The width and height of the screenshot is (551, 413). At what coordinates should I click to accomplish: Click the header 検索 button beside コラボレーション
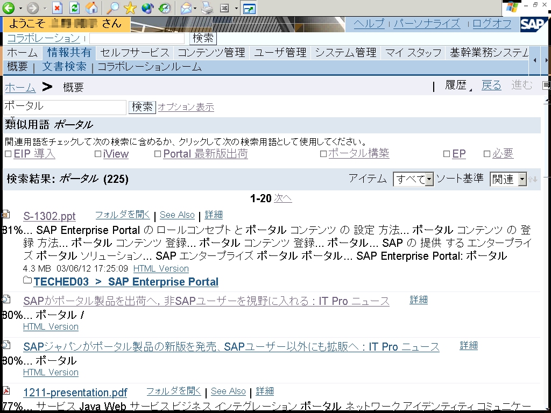(x=203, y=38)
